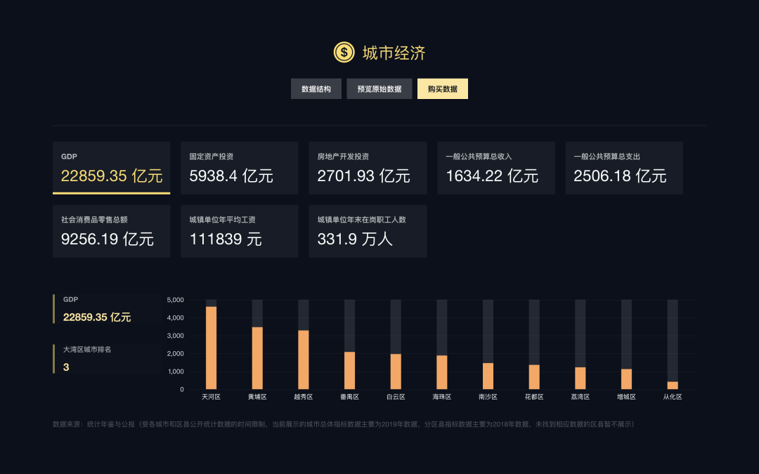
Task: Click the 白云区 bar in chart
Action: [x=396, y=372]
